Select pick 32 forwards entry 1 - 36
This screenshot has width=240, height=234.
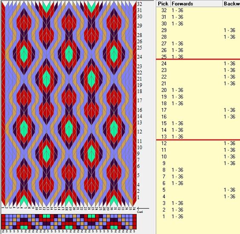pos(177,10)
